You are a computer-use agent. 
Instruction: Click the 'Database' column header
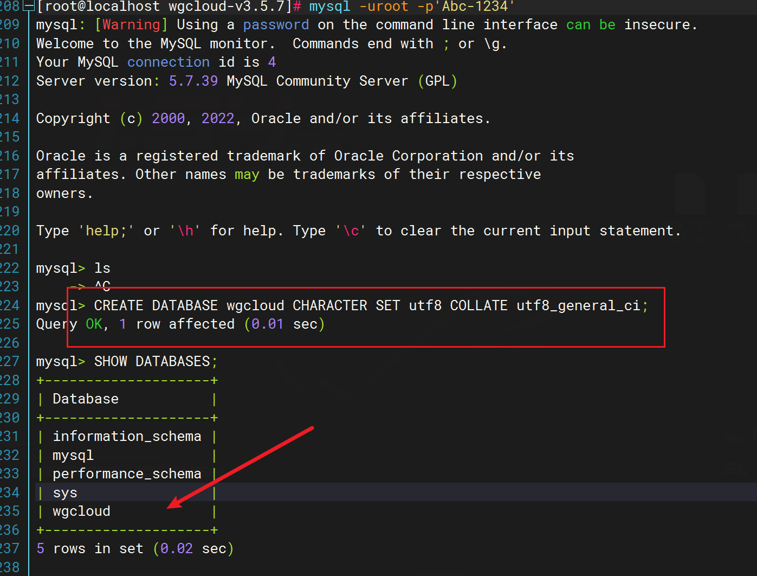click(86, 399)
